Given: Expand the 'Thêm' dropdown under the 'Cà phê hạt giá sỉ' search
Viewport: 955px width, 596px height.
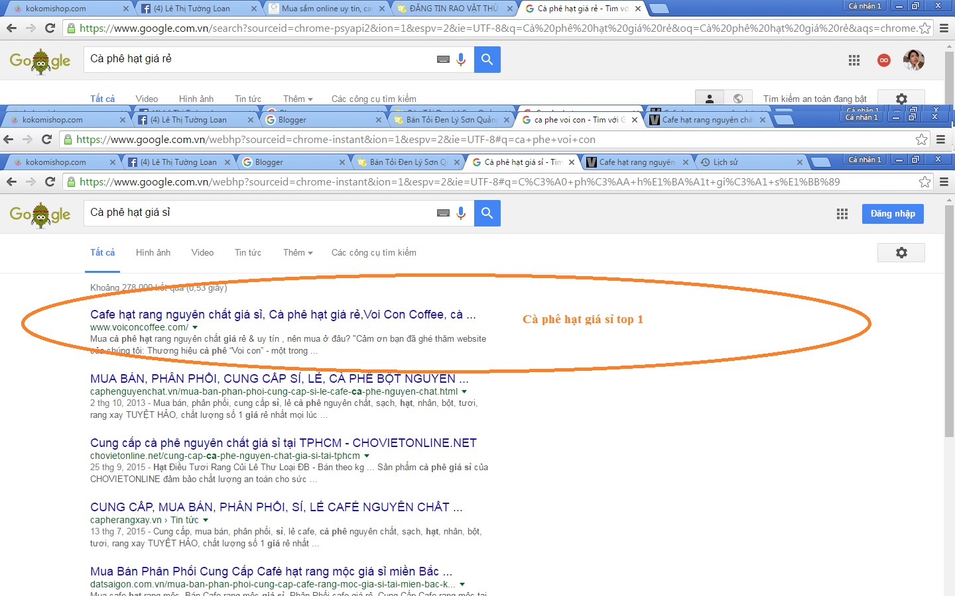Looking at the screenshot, I should click(298, 252).
